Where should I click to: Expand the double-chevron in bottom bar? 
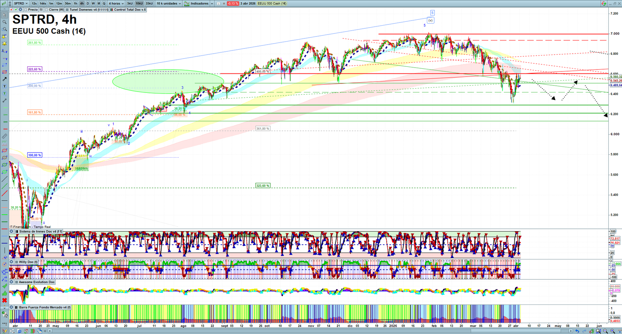click(45, 331)
